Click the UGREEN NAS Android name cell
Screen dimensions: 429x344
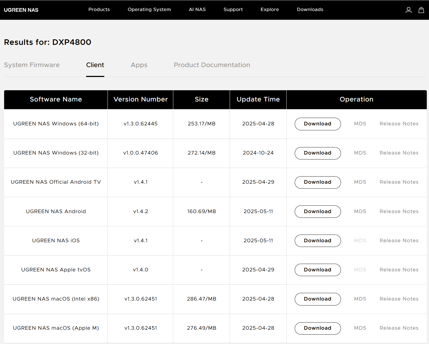(x=56, y=211)
